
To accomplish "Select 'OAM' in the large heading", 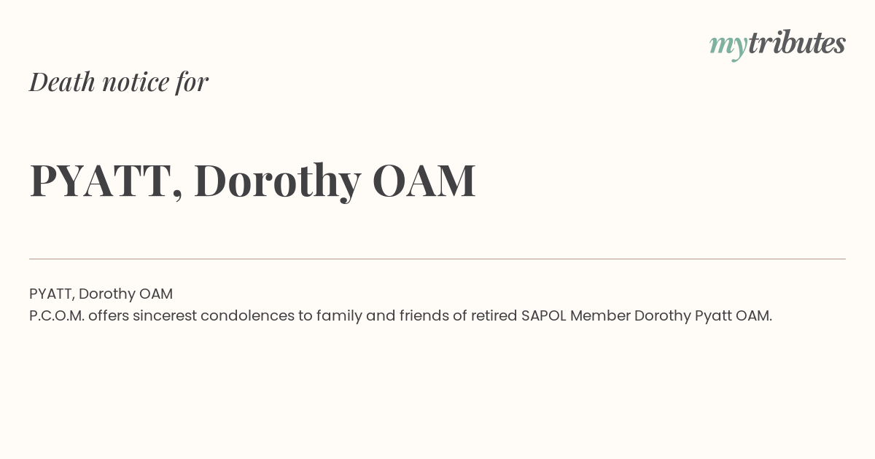I will pyautogui.click(x=424, y=180).
